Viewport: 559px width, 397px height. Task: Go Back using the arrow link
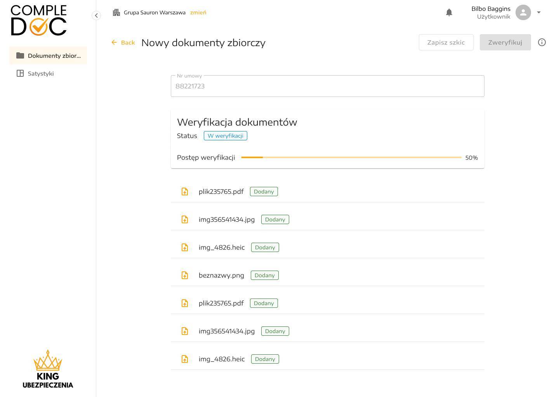point(123,42)
